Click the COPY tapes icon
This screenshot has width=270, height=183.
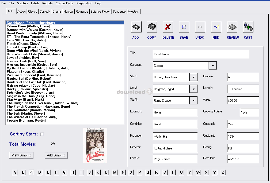pos(152,27)
